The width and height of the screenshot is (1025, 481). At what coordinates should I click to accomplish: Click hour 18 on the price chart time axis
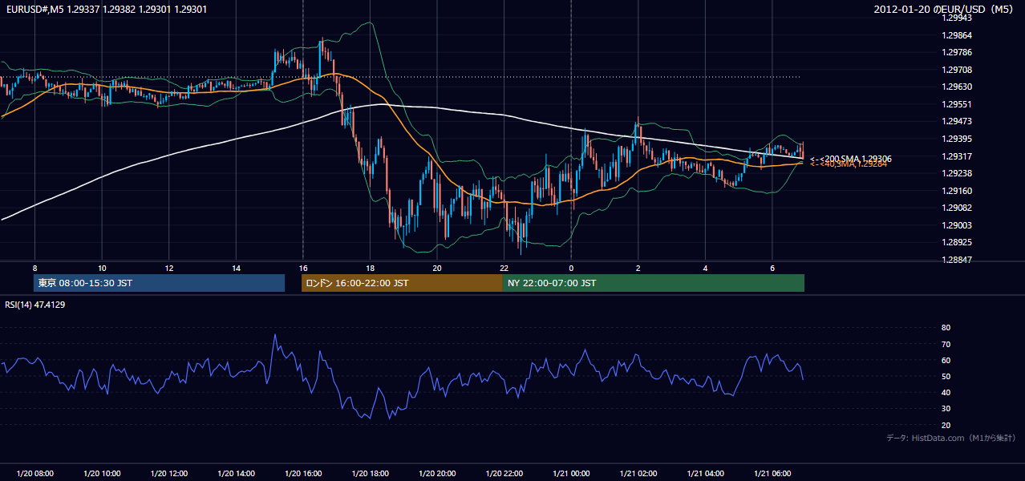[370, 268]
